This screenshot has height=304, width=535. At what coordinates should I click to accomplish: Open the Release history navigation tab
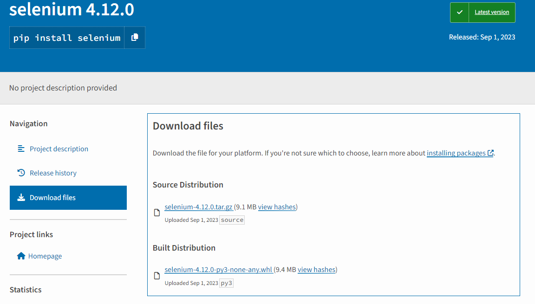click(68, 173)
